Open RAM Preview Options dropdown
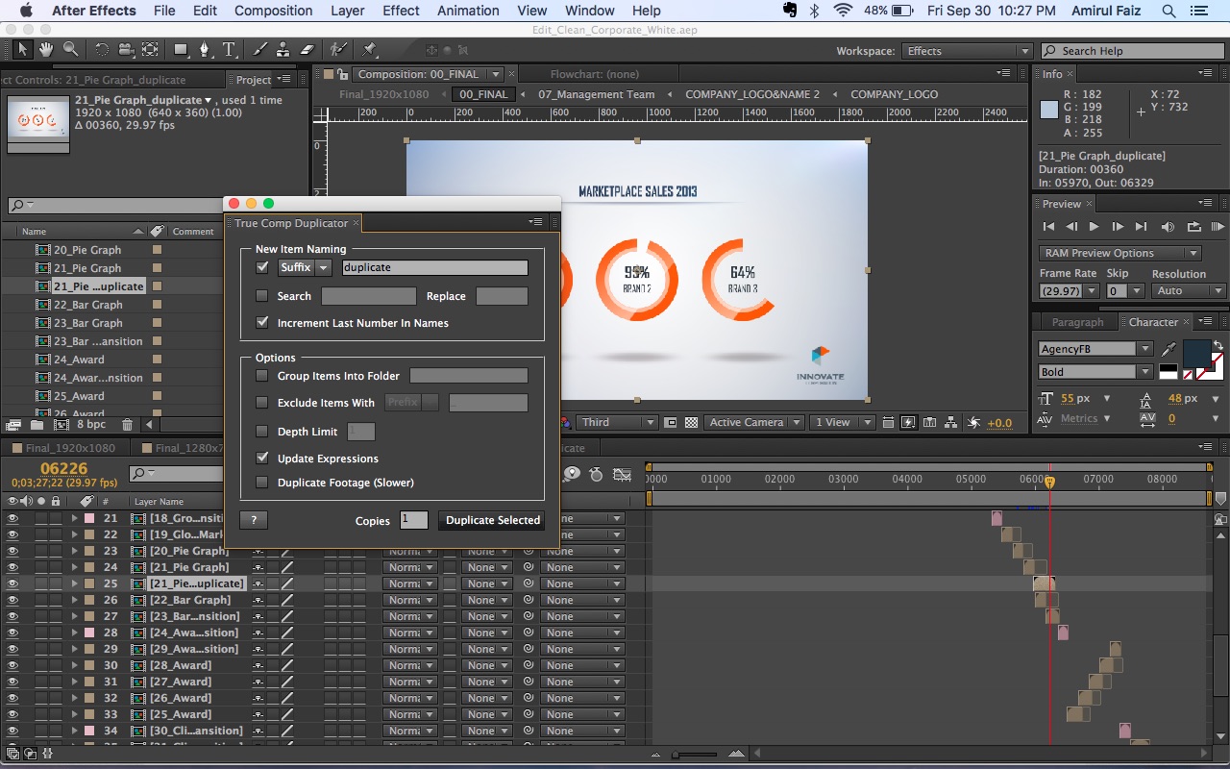 (x=1119, y=253)
